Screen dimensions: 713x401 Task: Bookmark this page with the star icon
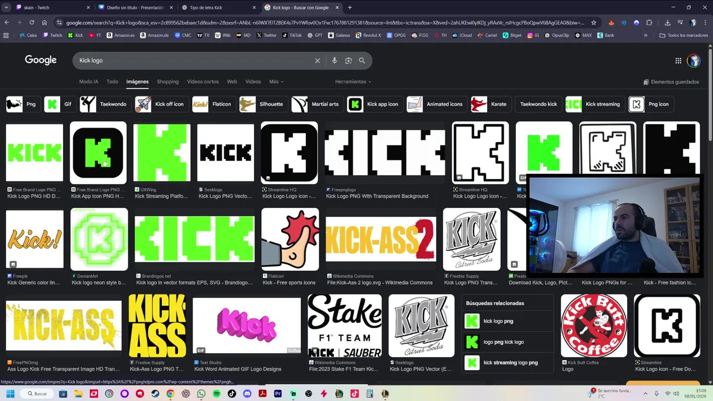point(594,23)
